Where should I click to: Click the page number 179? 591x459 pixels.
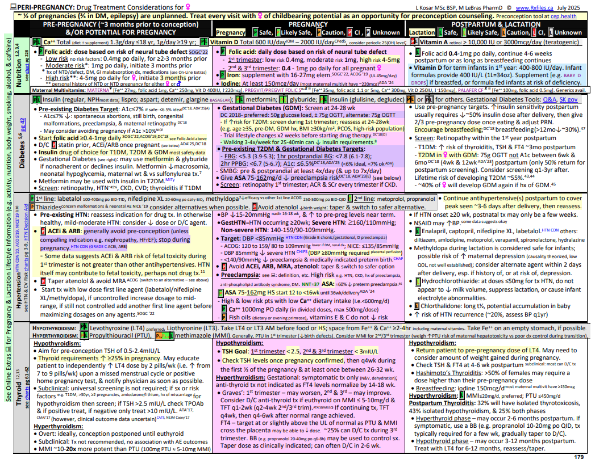[579, 456]
